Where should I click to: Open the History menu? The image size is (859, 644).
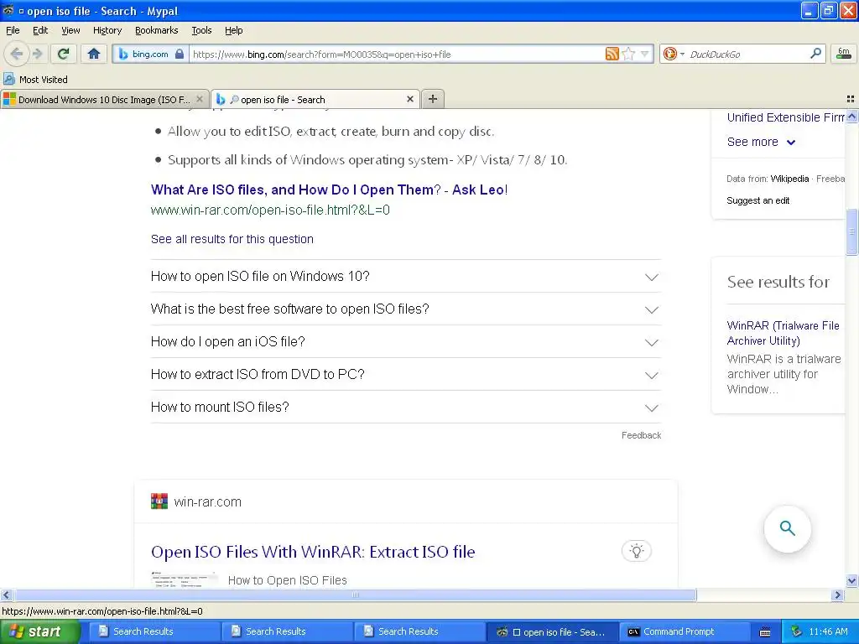point(107,30)
